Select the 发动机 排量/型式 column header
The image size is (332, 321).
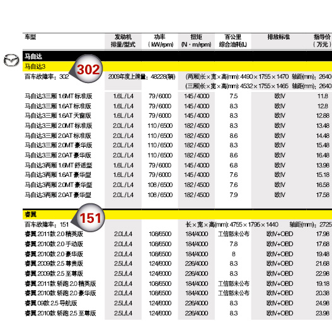coord(123,41)
